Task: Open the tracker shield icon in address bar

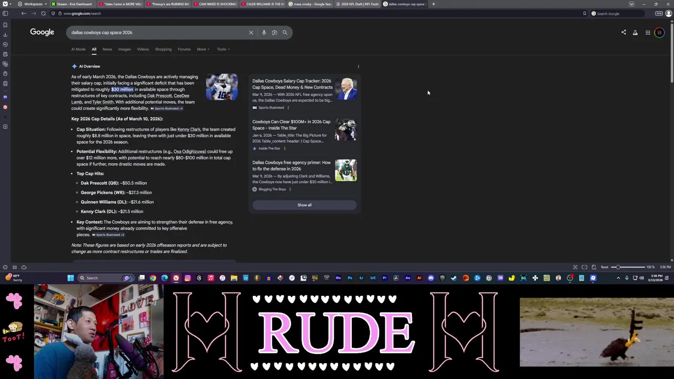Action: [x=53, y=13]
